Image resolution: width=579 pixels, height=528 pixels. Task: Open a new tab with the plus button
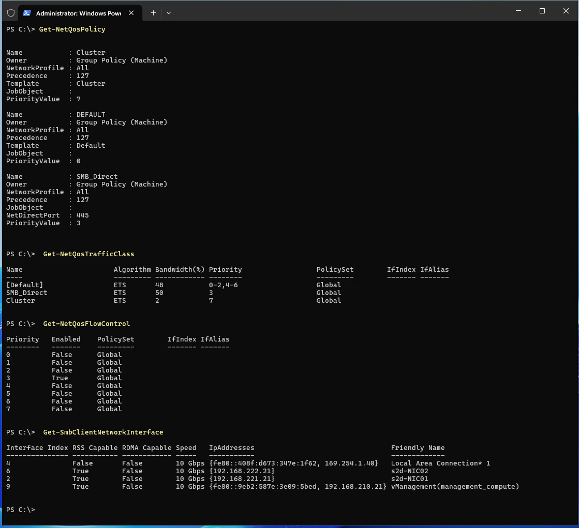click(x=153, y=13)
